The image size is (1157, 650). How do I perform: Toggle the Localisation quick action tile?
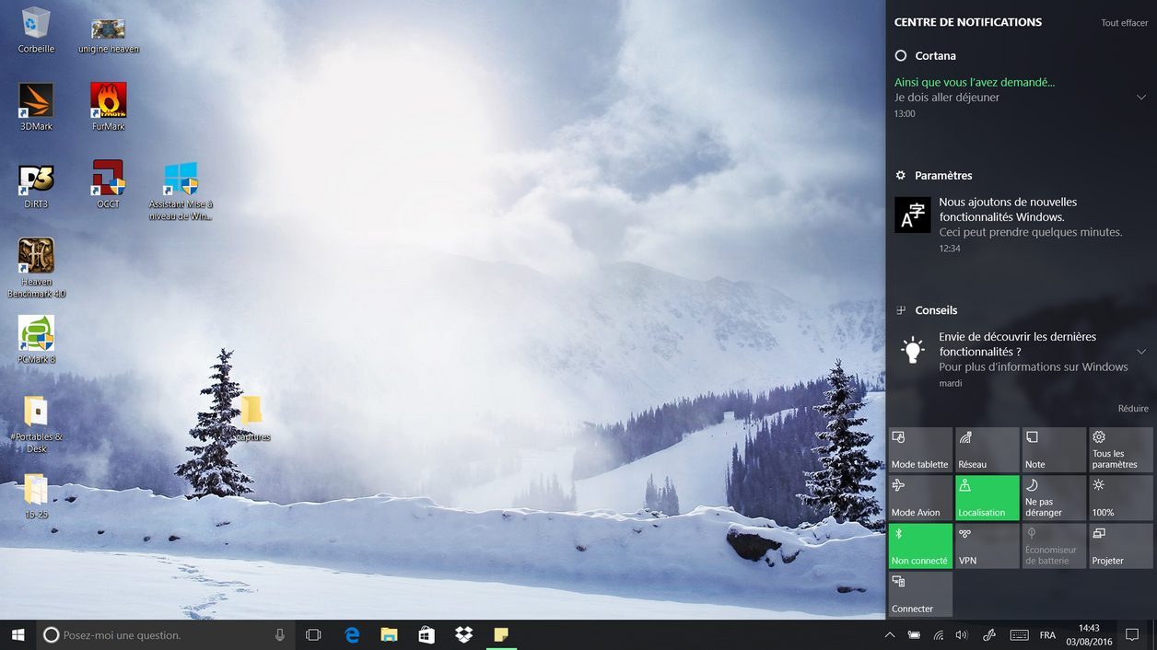pyautogui.click(x=987, y=498)
